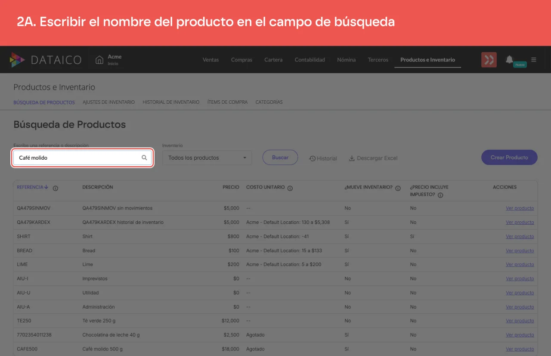
Task: Open the Contabilidad menu
Action: (x=310, y=60)
